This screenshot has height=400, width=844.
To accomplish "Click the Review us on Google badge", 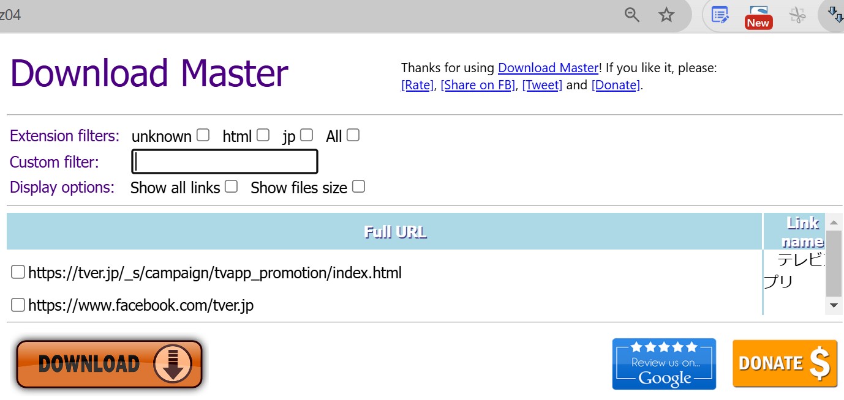I will [x=664, y=364].
